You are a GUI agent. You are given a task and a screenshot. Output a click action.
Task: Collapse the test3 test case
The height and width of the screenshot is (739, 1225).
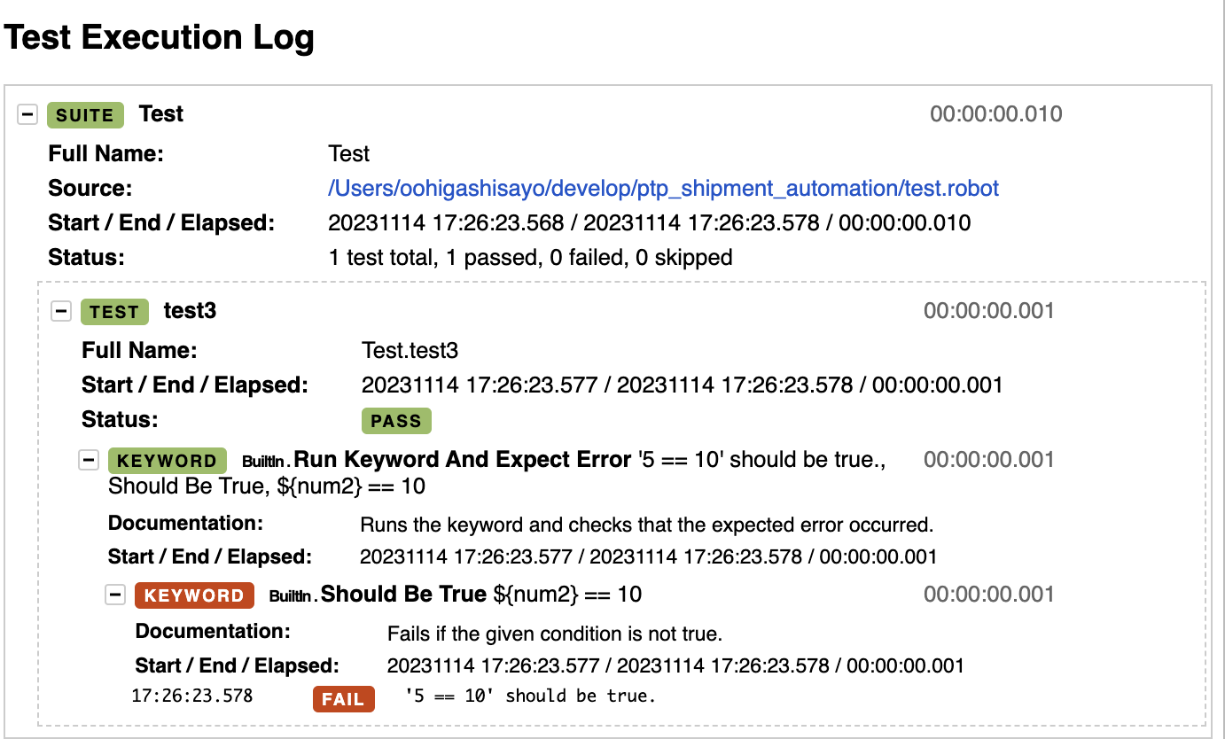tap(61, 310)
